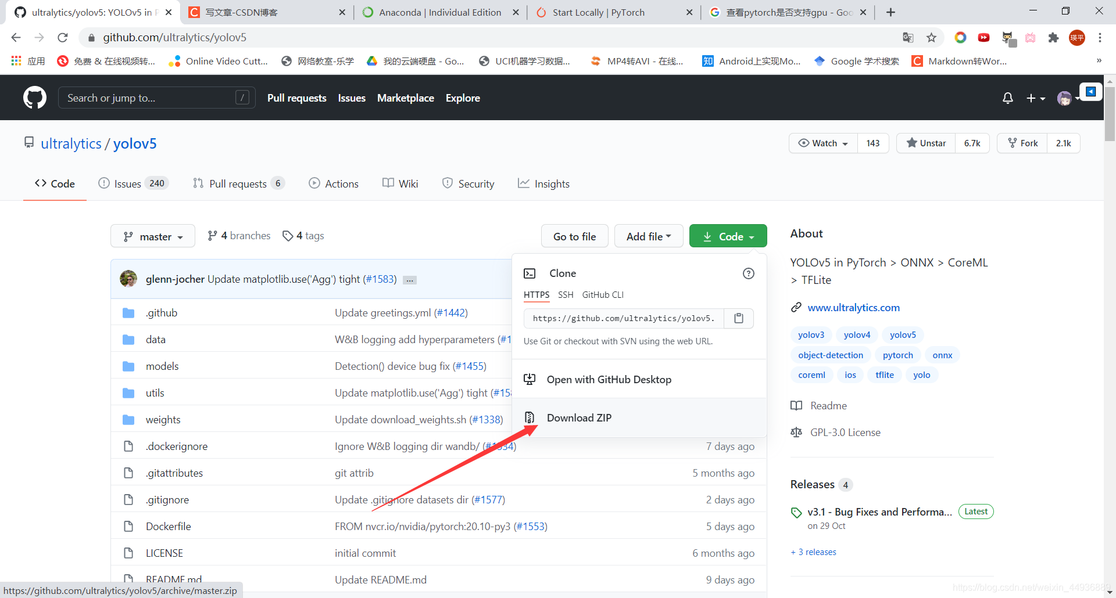Viewport: 1116px width, 598px height.
Task: Click the pytorch topic tag
Action: click(x=897, y=355)
